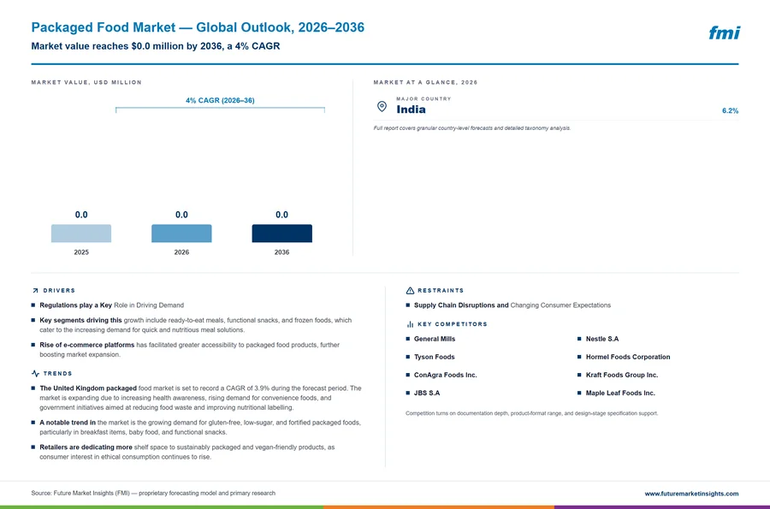Image resolution: width=770 pixels, height=509 pixels.
Task: Click 'Regulations play a Key Role' bullet
Action: pos(111,305)
